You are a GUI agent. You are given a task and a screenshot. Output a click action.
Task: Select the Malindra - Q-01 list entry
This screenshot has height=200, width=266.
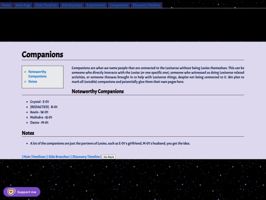click(x=41, y=118)
